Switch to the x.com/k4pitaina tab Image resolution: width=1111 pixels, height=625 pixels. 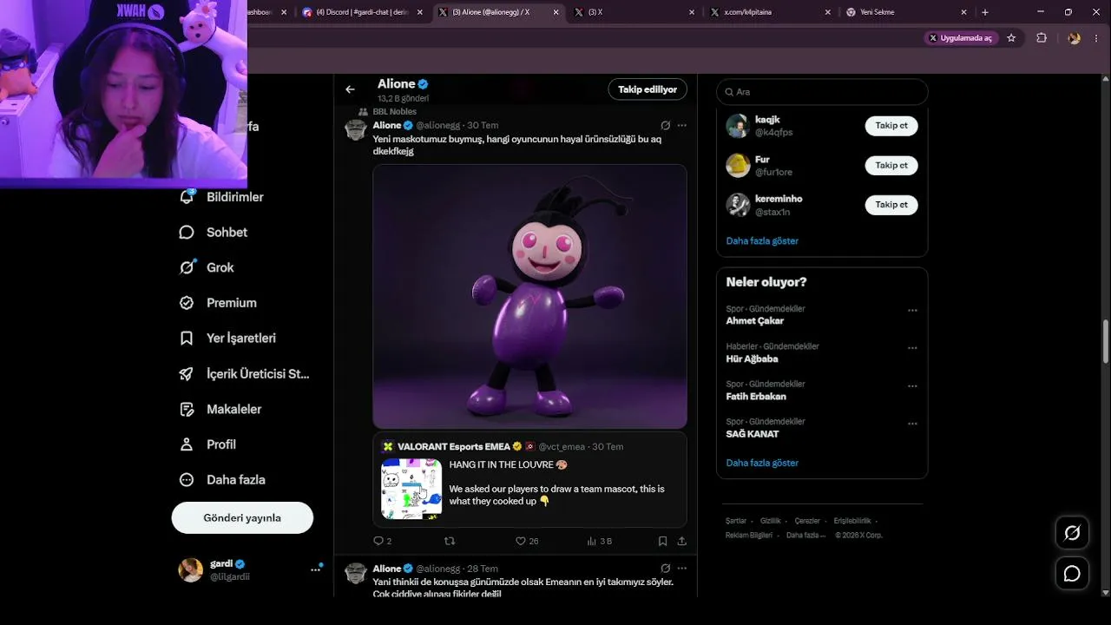(769, 12)
